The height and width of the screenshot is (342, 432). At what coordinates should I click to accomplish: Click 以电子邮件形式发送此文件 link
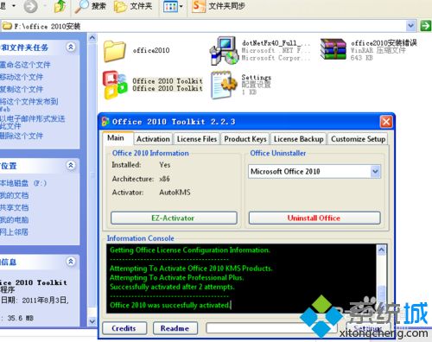pyautogui.click(x=32, y=122)
